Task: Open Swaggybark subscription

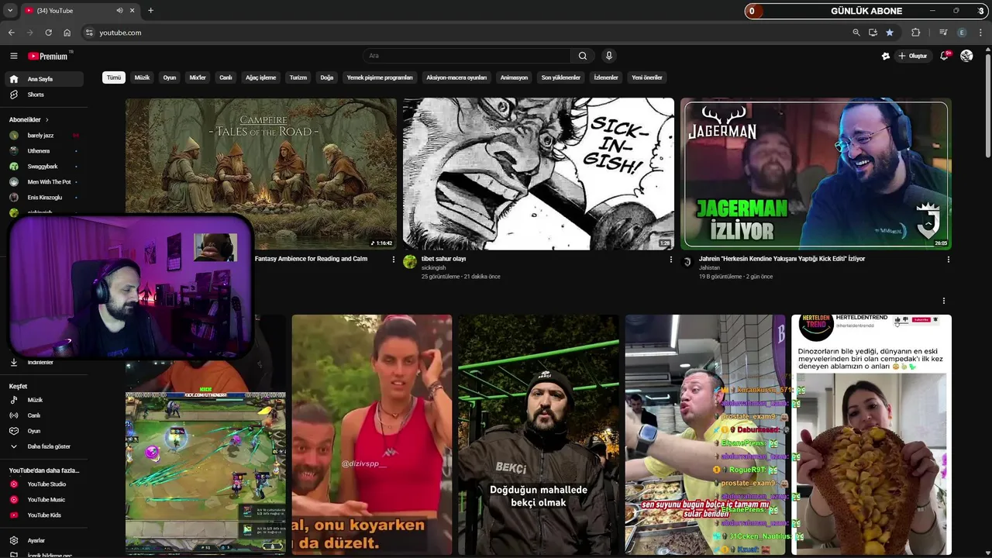Action: 46,167
